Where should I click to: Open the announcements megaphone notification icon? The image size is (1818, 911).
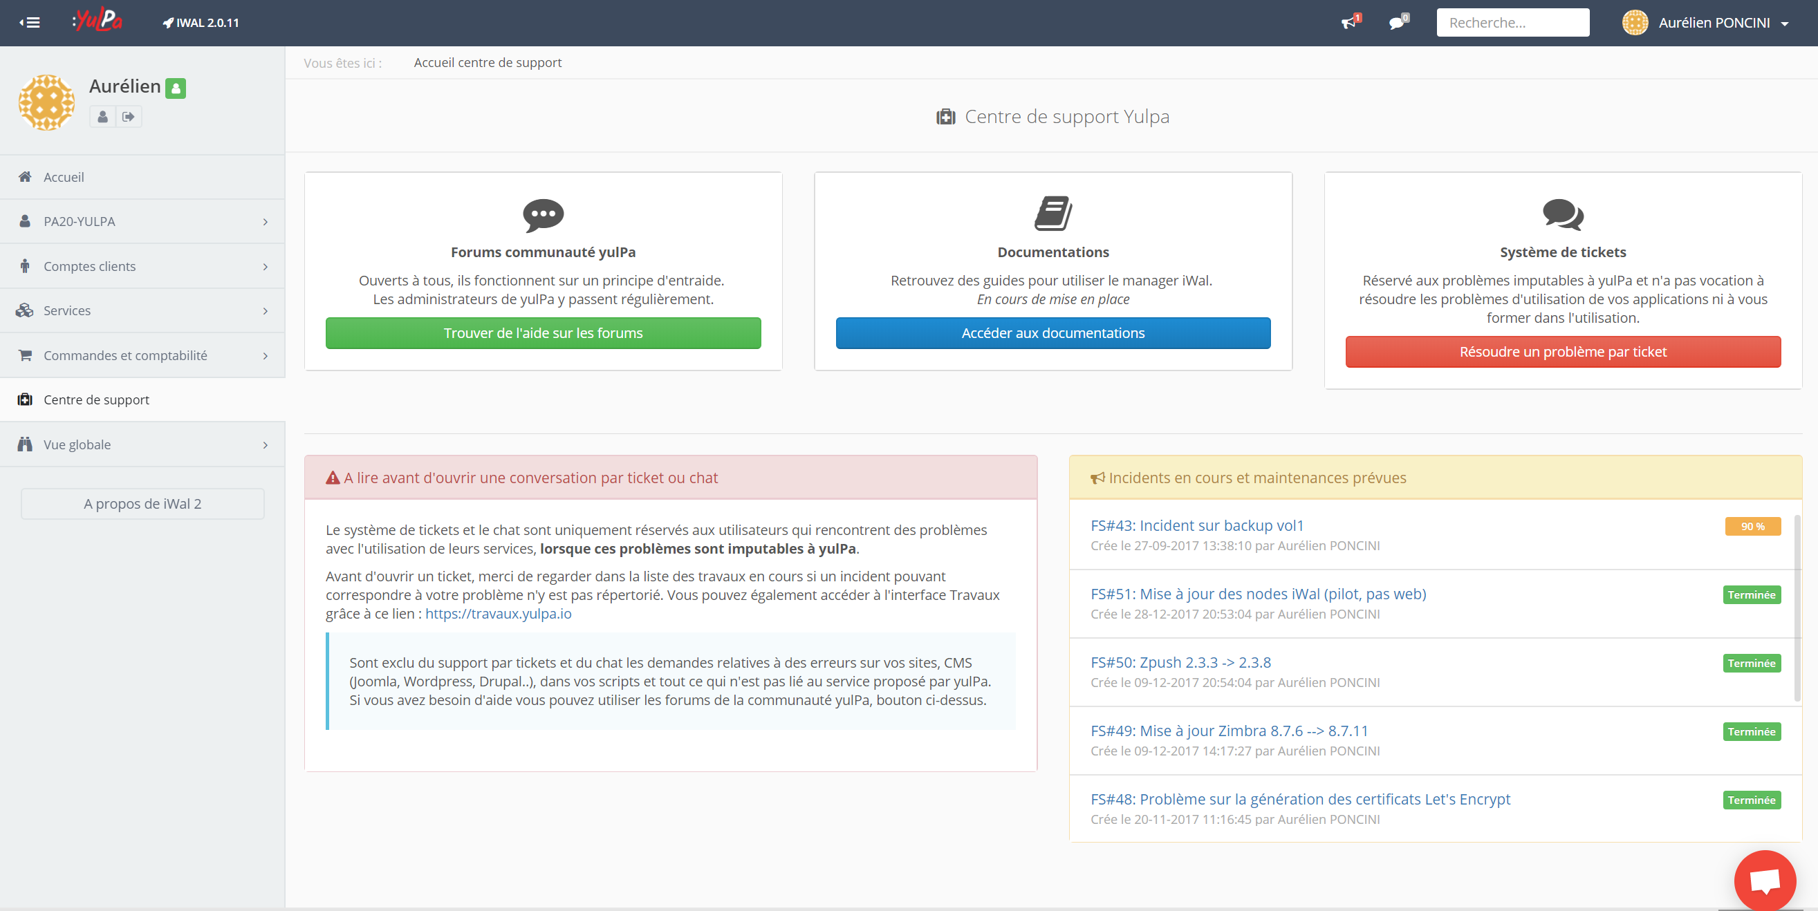tap(1350, 23)
